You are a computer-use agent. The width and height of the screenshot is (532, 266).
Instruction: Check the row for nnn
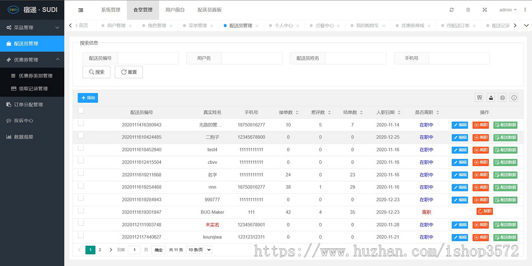(x=81, y=186)
